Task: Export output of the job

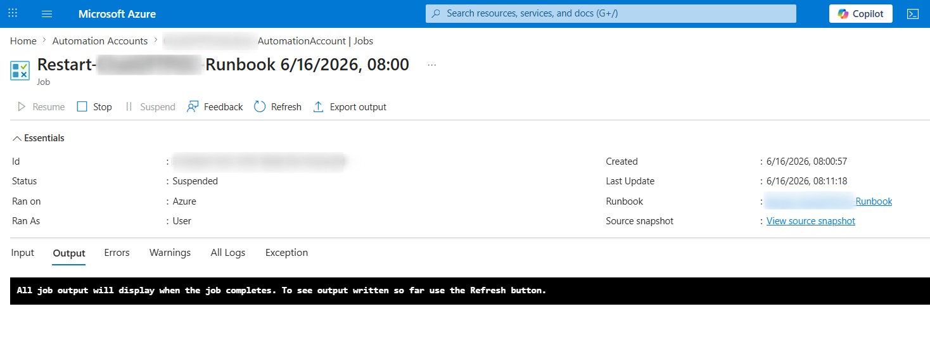Action: (350, 106)
